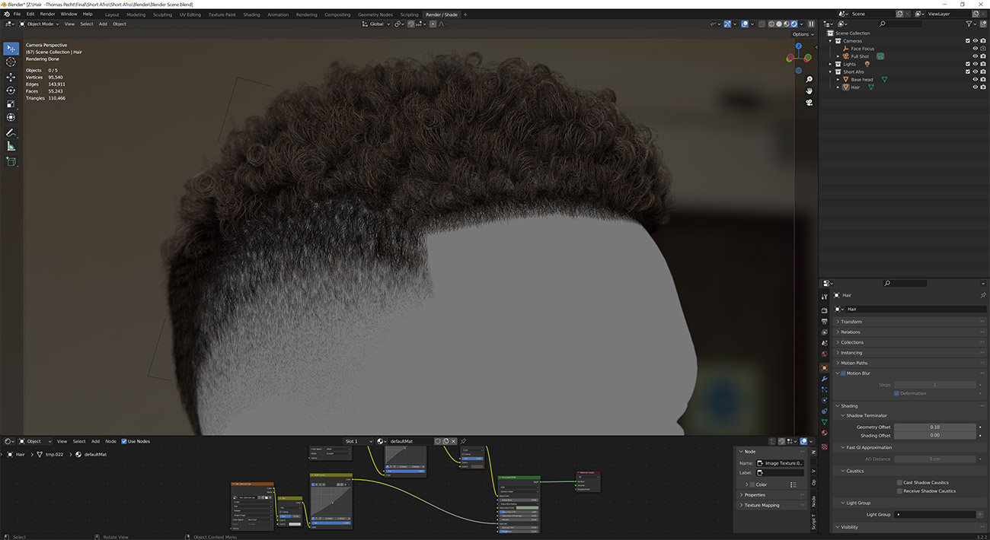Expand the Lights collection
990x540 pixels.
[831, 64]
